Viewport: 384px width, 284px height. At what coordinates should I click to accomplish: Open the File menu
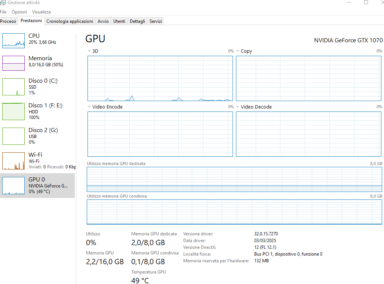pos(3,12)
